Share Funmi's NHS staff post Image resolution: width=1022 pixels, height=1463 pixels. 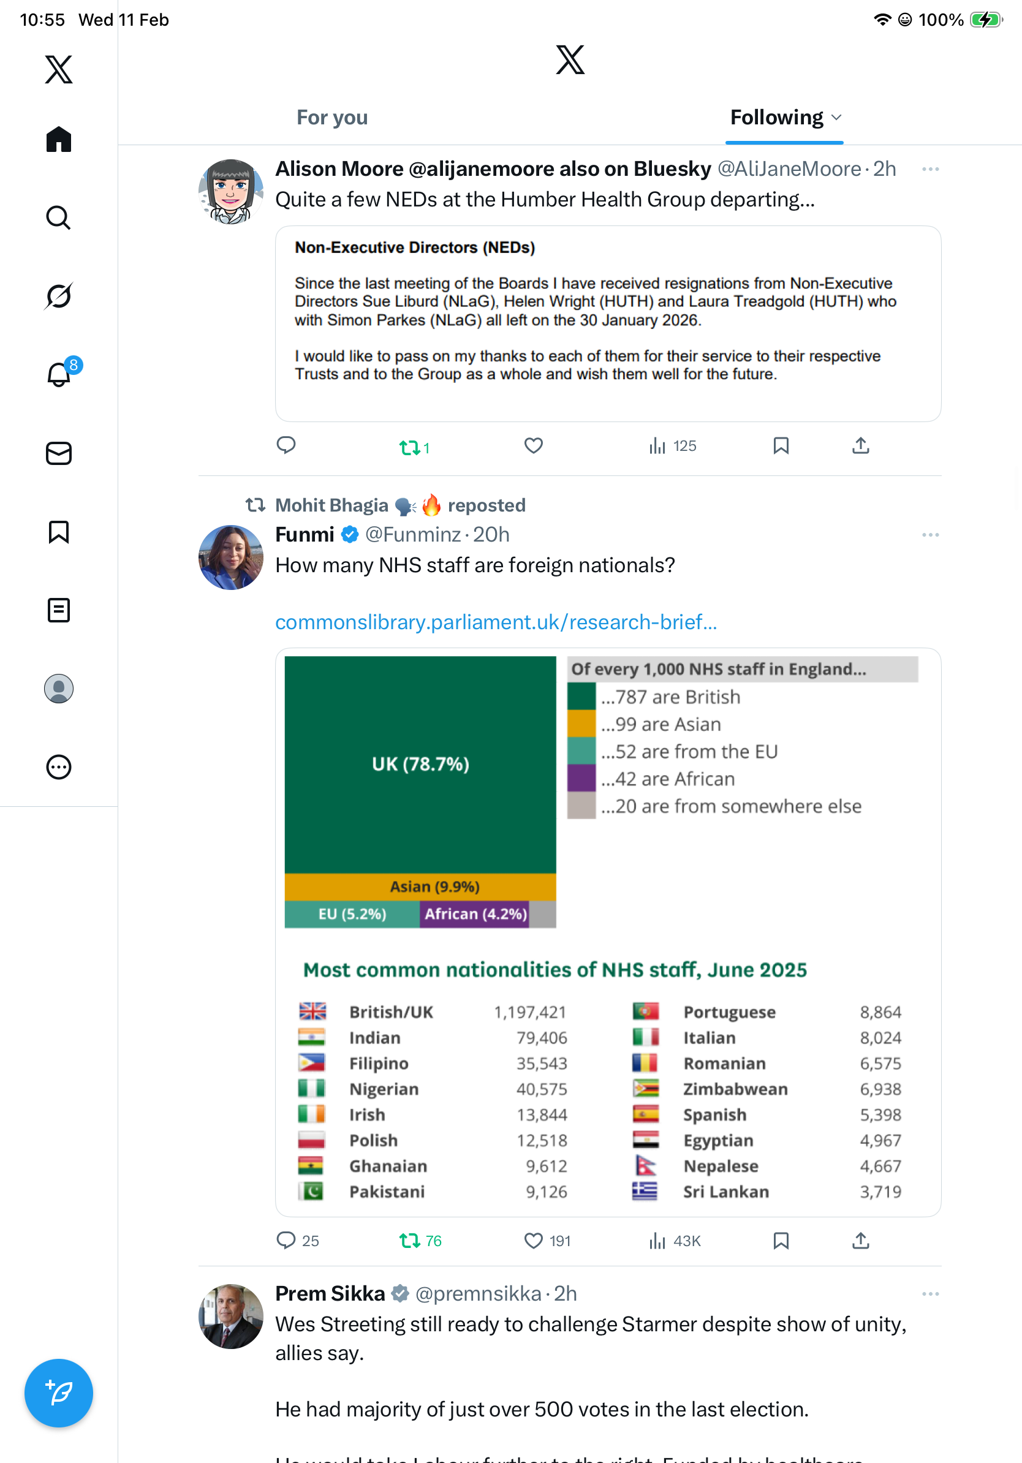coord(860,1240)
